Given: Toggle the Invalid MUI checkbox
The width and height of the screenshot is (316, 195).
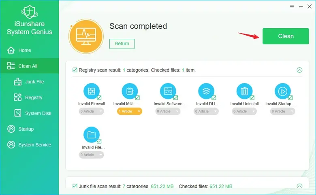Looking at the screenshot, I should pos(137,97).
